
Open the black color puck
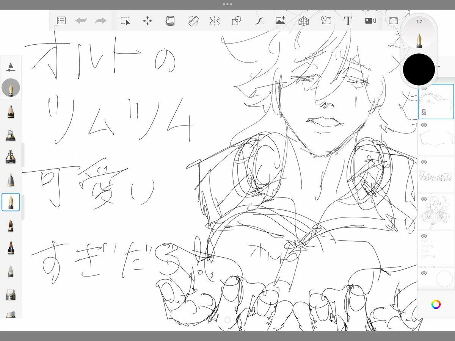coord(419,69)
